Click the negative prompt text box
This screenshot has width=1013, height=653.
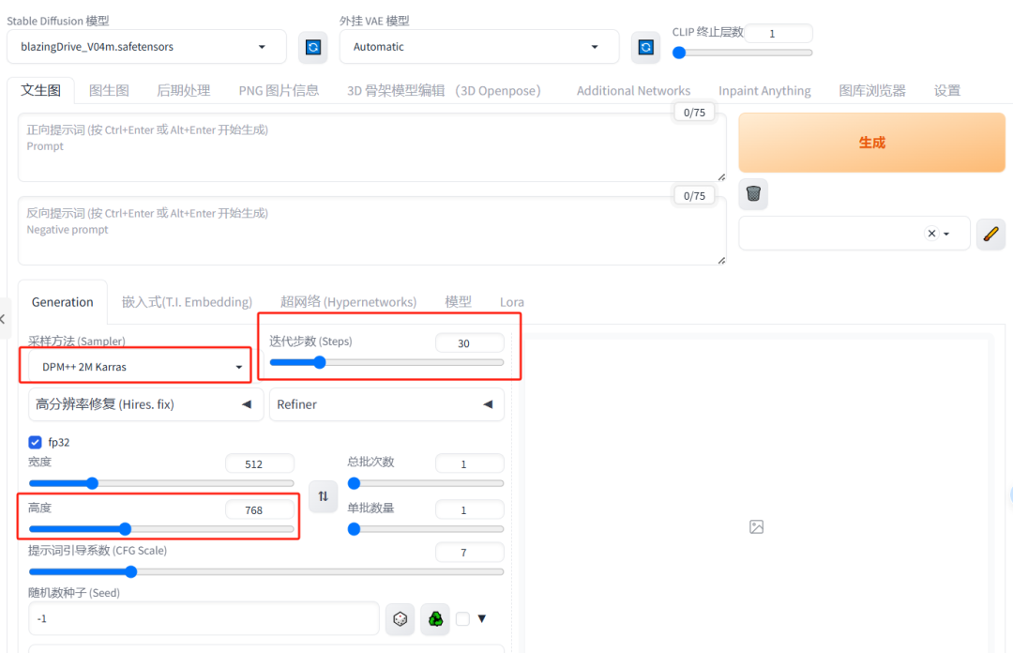click(372, 231)
